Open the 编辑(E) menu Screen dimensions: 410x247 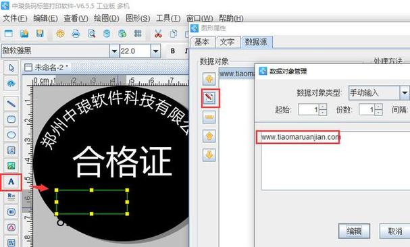(45, 18)
